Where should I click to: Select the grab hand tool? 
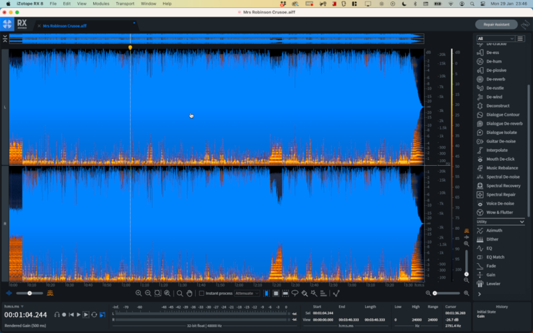coord(189,293)
